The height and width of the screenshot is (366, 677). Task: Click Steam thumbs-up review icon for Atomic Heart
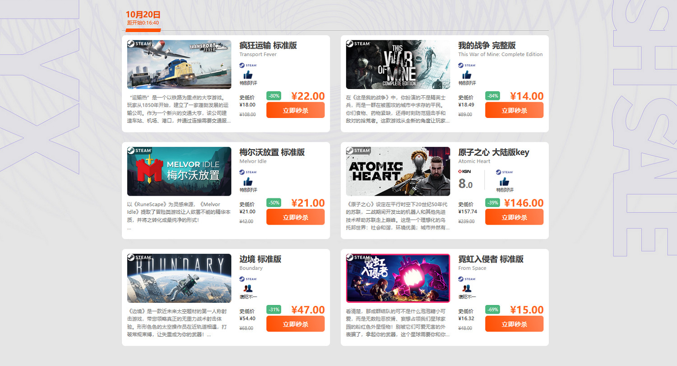coord(505,181)
